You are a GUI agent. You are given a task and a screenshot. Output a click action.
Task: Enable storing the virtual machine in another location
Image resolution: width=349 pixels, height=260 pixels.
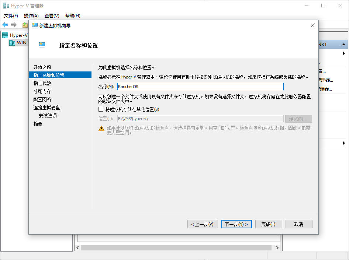pyautogui.click(x=101, y=109)
